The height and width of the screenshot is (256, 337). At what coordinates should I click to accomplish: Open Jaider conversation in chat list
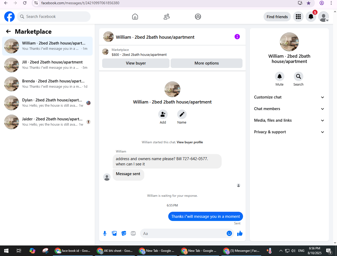[47, 122]
